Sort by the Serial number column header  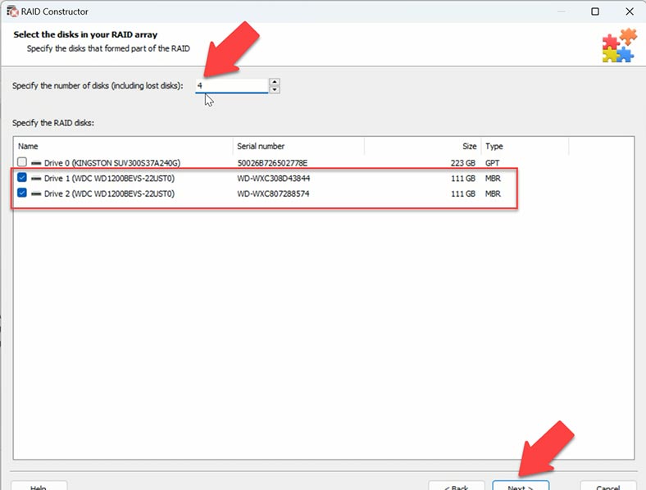click(298, 146)
